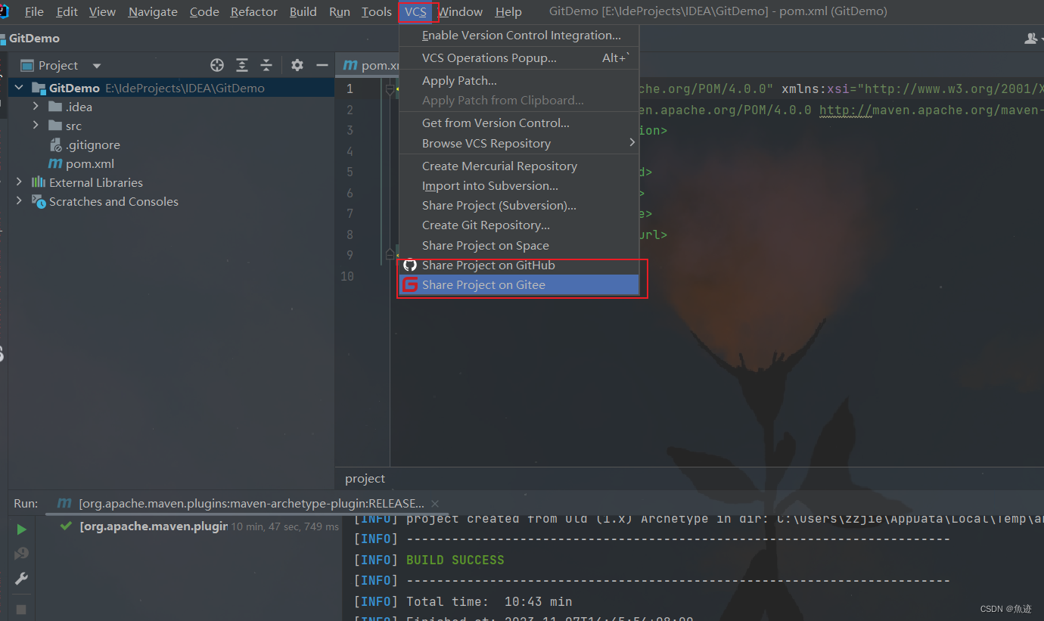The height and width of the screenshot is (621, 1044).
Task: Expand External Libraries node
Action: coord(20,182)
